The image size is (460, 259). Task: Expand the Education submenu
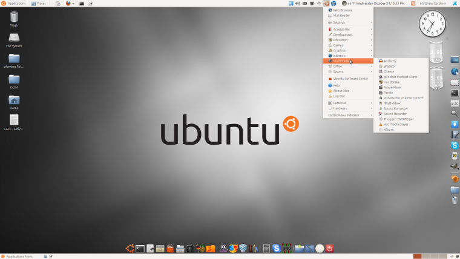[x=348, y=40]
